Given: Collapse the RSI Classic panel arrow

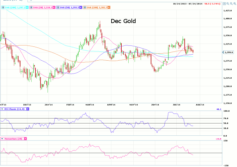Looking at the screenshot, I should point(3,109).
